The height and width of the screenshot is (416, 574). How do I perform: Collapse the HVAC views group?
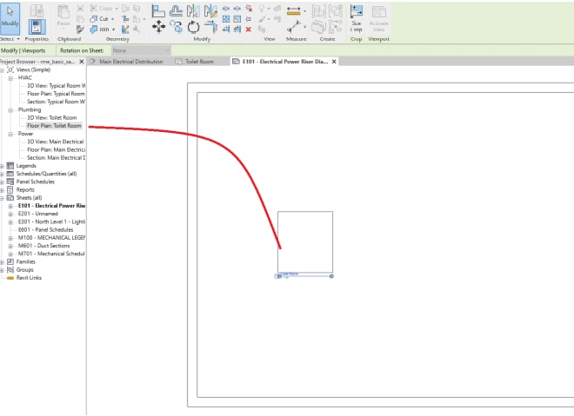10,78
